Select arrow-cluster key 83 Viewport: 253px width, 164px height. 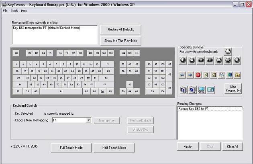click(x=130, y=85)
